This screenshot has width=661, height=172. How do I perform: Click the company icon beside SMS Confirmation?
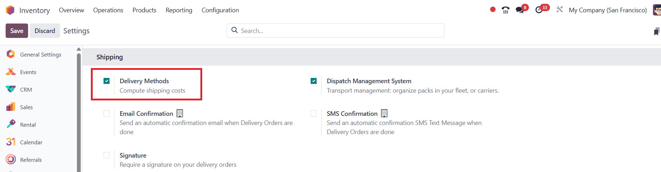coord(384,113)
